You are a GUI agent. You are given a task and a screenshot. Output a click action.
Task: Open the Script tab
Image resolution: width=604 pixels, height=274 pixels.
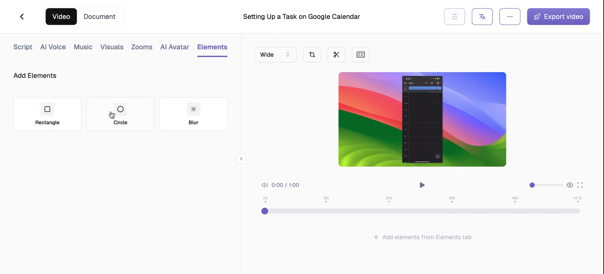point(23,47)
